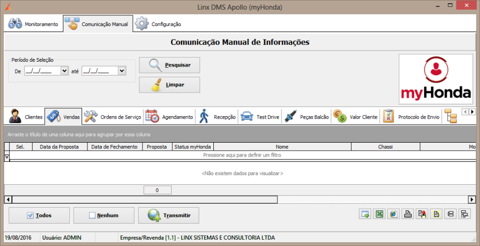Click the Limpar broom button
480x246 pixels.
[169, 85]
